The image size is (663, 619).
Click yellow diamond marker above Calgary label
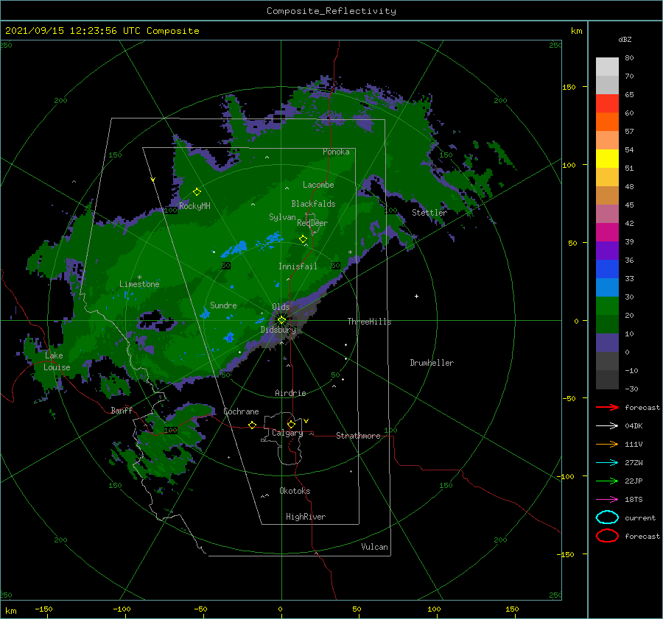(291, 424)
